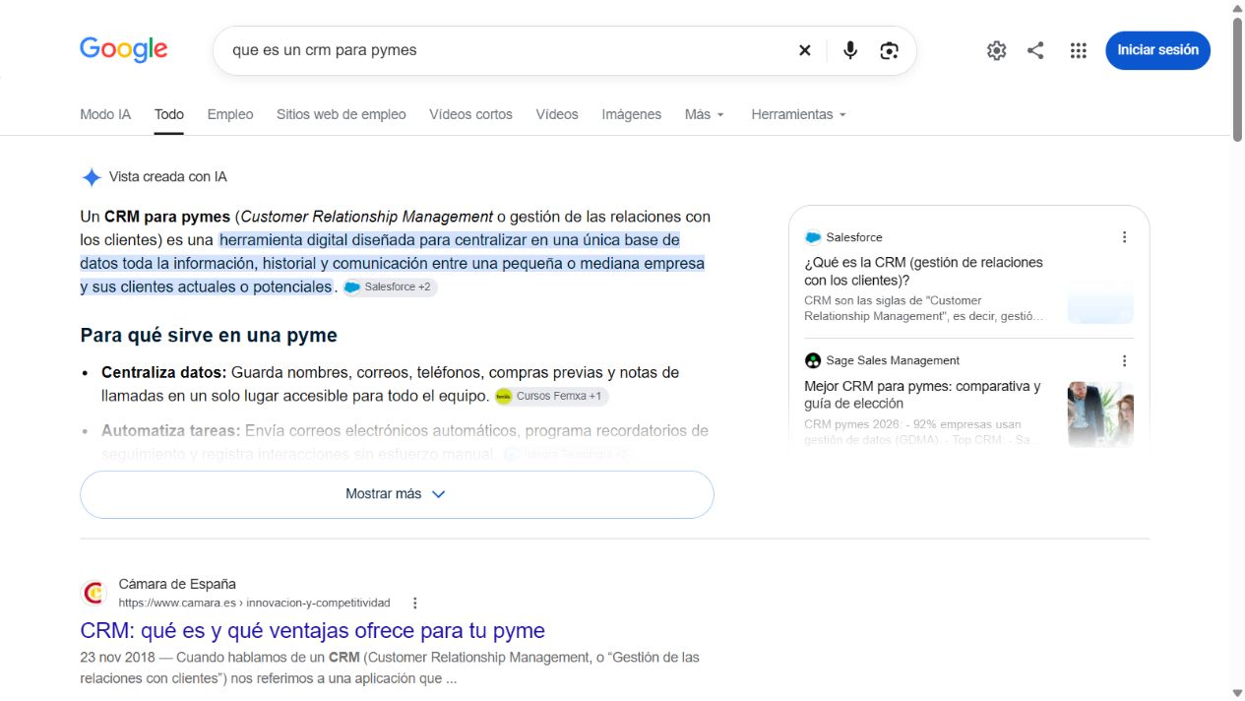Click the Vista creada con IA label

(x=168, y=177)
